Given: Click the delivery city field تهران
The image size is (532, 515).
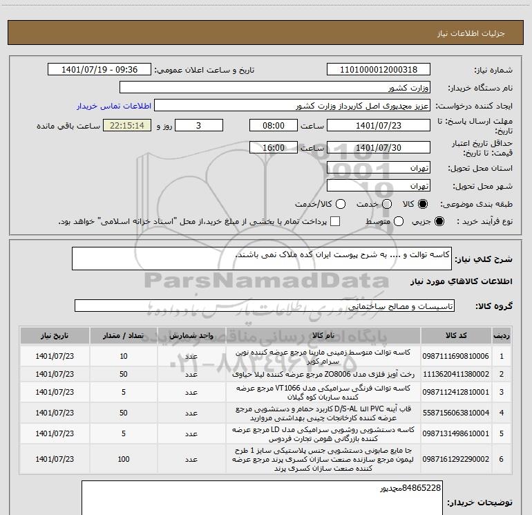Looking at the screenshot, I should coord(379,186).
